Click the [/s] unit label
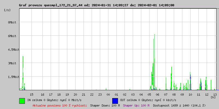This screenshot has height=109, width=219. [7, 10]
